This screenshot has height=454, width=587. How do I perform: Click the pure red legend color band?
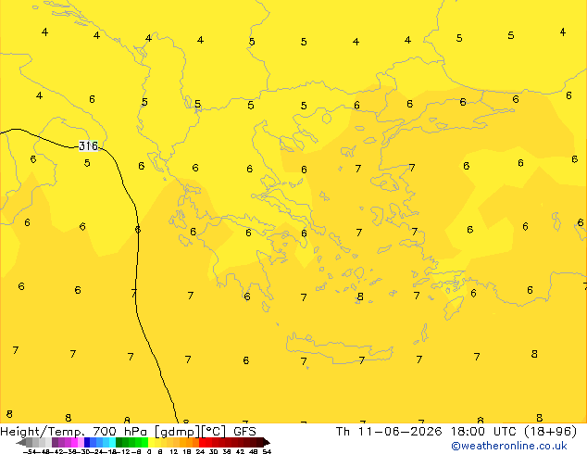(x=202, y=442)
